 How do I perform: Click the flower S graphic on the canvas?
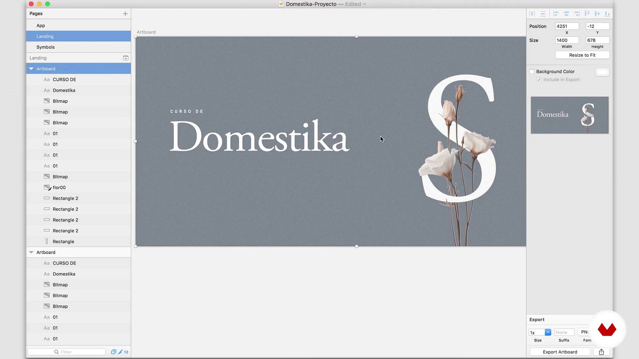[458, 160]
